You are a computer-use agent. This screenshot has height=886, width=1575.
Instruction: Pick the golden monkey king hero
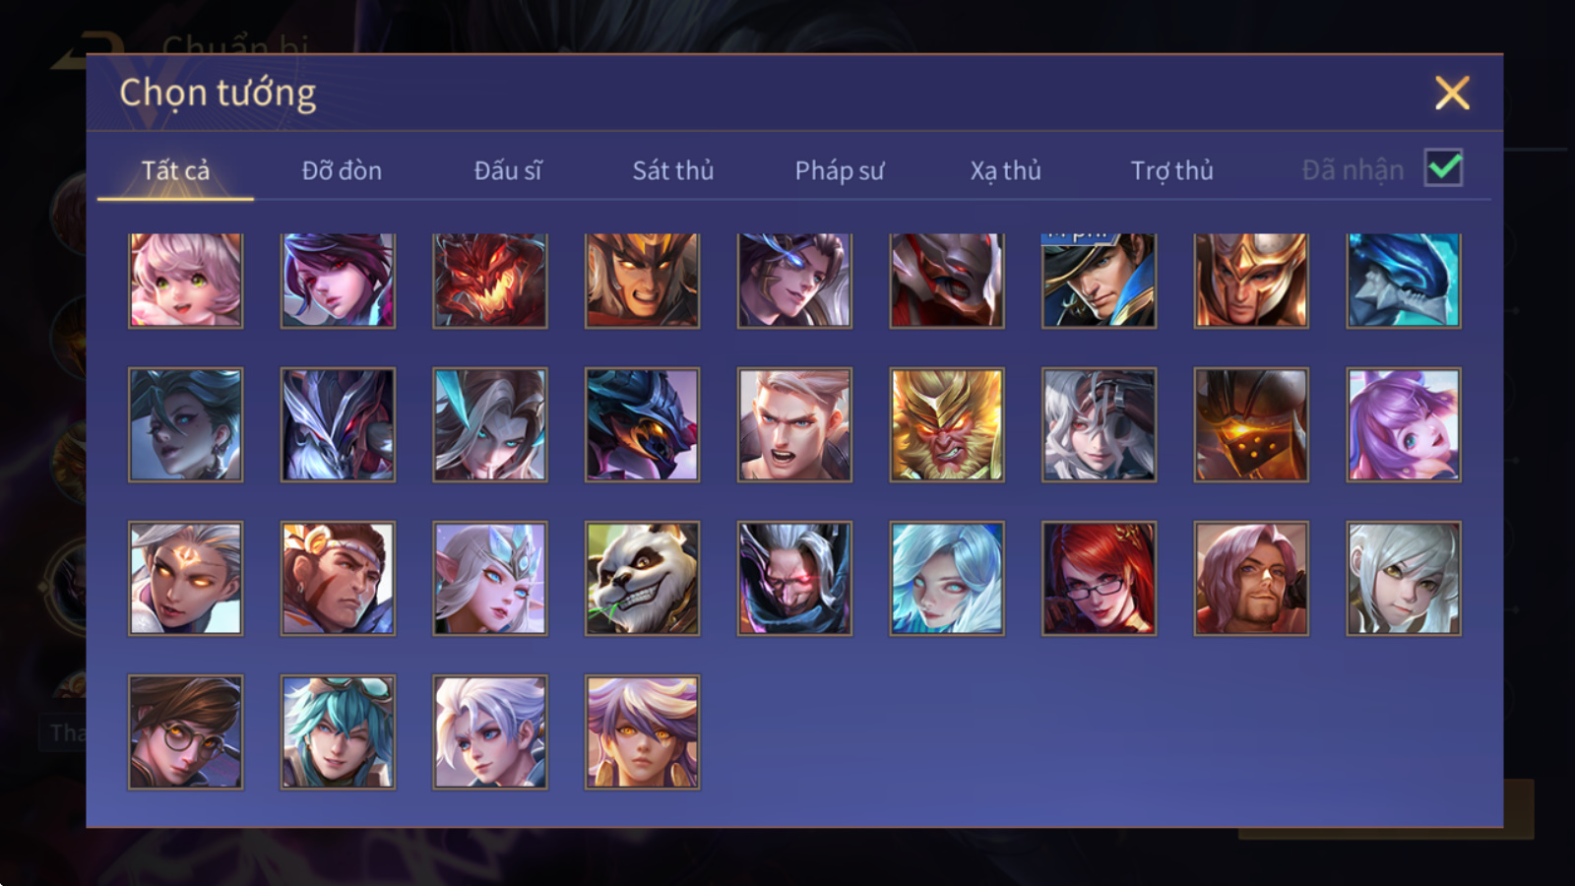(x=947, y=425)
